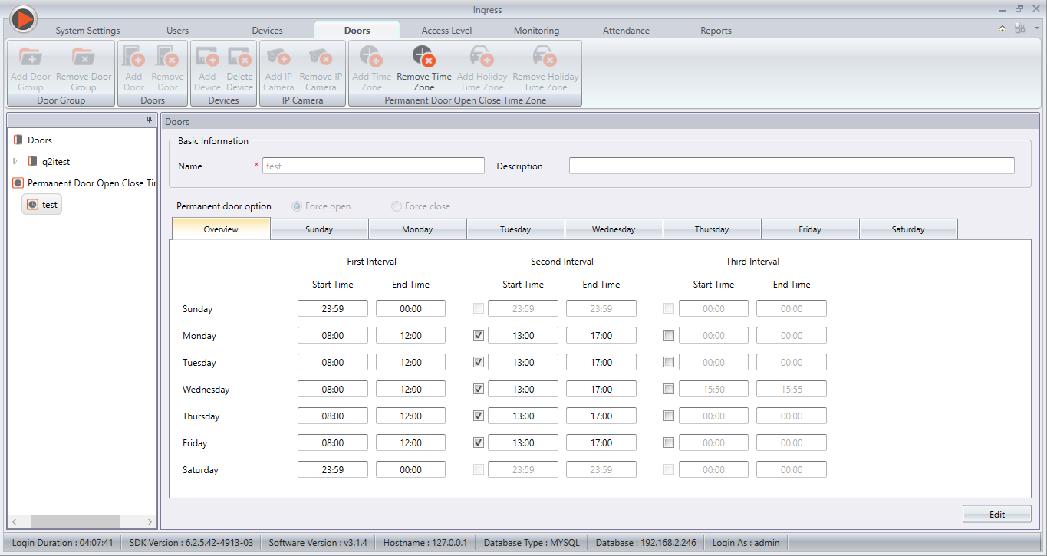The height and width of the screenshot is (556, 1047).
Task: Open the Ingress application logo menu
Action: pos(23,18)
